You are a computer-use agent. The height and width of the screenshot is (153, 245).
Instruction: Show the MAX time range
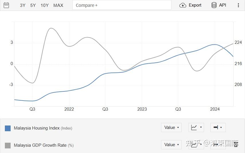(58, 5)
